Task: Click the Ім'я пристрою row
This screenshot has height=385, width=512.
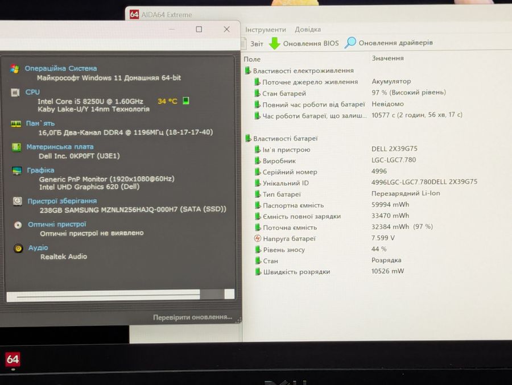Action: pyautogui.click(x=336, y=149)
